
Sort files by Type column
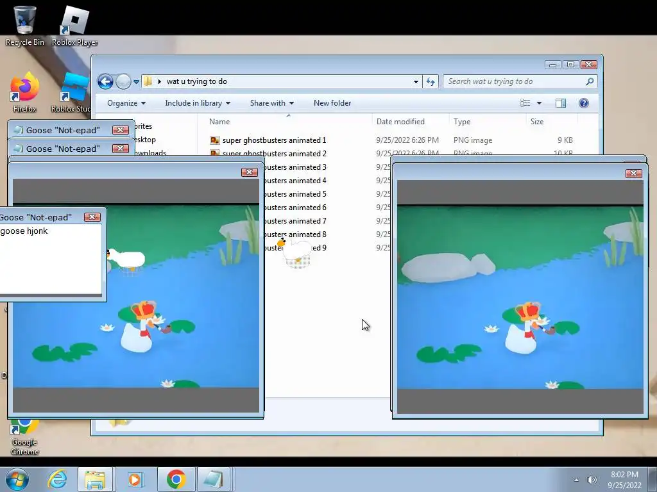pyautogui.click(x=462, y=122)
